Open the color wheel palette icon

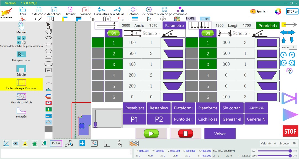coord(278,12)
